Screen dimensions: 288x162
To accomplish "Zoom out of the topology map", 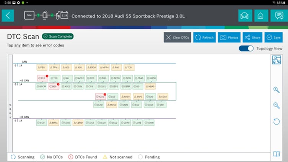I will pyautogui.click(x=276, y=105).
